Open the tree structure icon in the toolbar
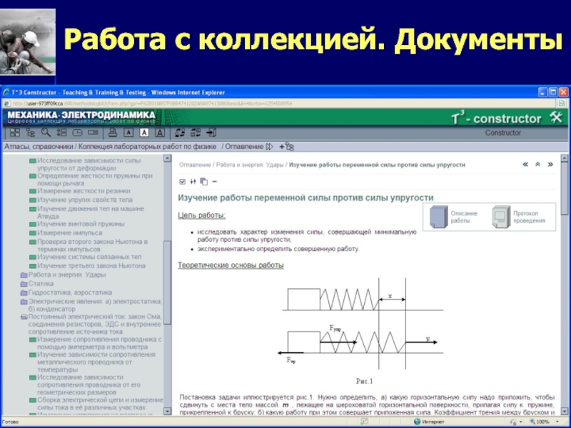 pyautogui.click(x=31, y=133)
